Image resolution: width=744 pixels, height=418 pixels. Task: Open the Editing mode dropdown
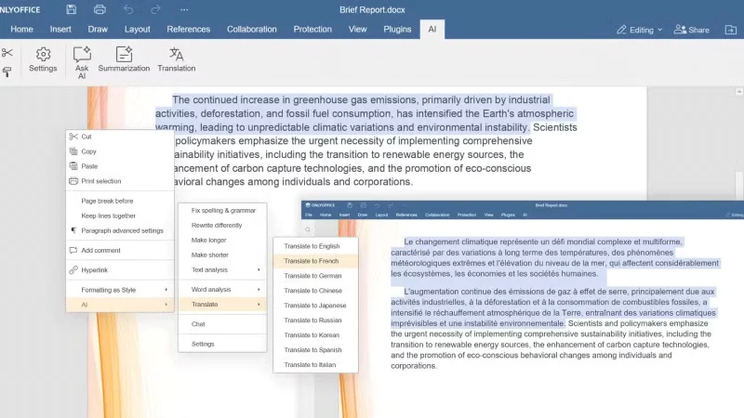click(640, 30)
